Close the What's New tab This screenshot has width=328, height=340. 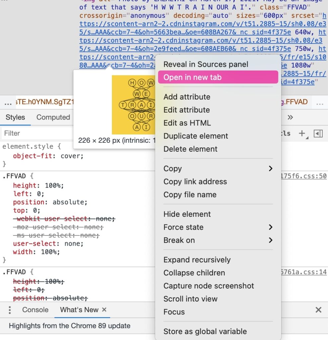click(x=104, y=309)
